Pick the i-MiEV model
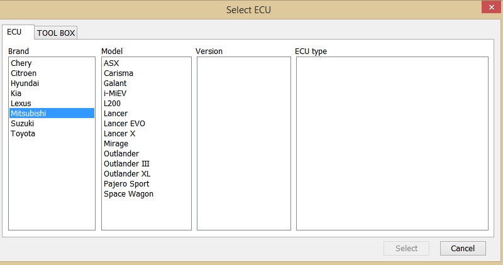Screen dimensions: 503x265 coord(116,94)
